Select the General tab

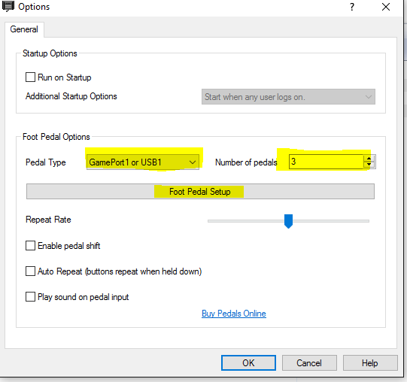click(24, 29)
